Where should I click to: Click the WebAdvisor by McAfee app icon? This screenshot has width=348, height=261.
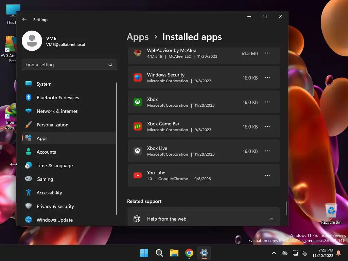click(138, 53)
